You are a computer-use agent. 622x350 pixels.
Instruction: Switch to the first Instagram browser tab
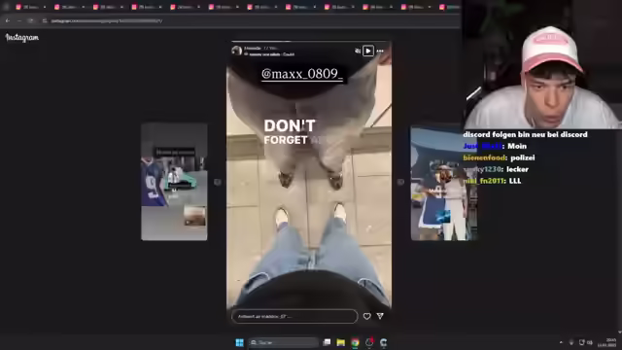30,7
